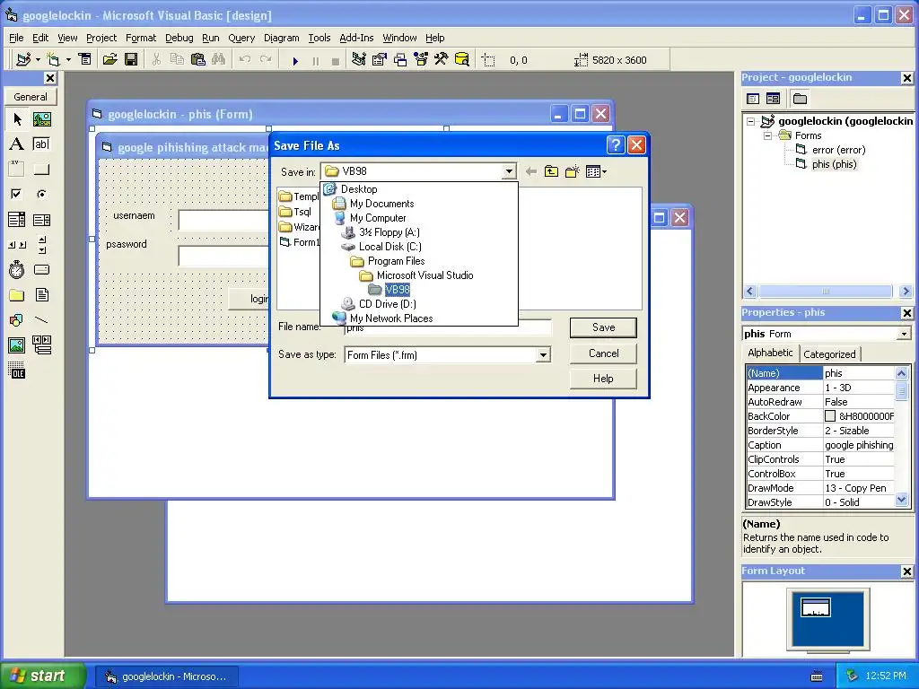The image size is (919, 689).
Task: Select the Shape control tool
Action: pos(17,320)
